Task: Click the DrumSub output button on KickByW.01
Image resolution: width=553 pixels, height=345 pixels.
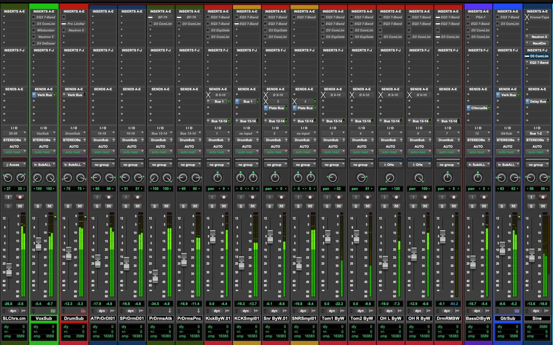Action: coord(216,140)
